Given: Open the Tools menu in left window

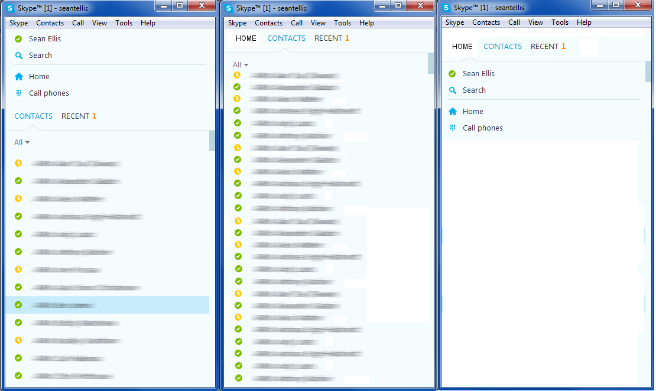Looking at the screenshot, I should (124, 23).
